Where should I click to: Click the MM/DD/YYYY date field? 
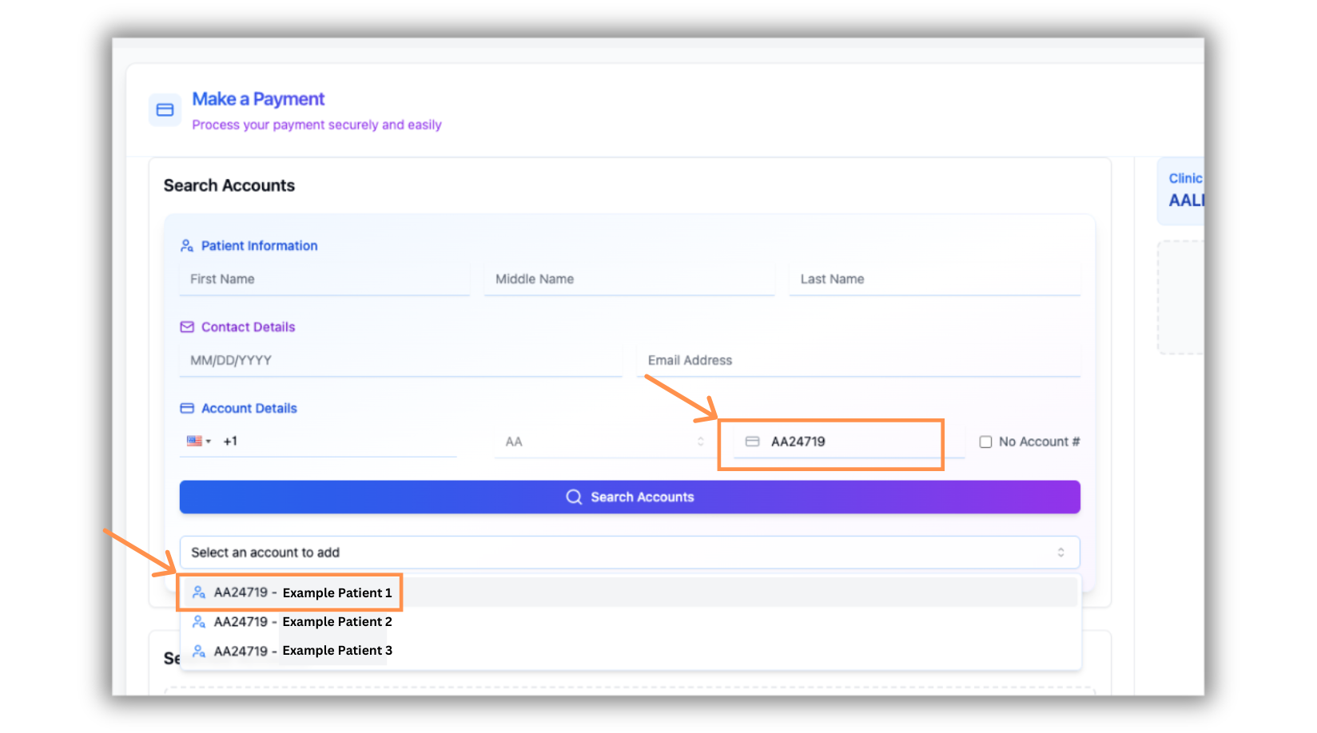pyautogui.click(x=400, y=361)
